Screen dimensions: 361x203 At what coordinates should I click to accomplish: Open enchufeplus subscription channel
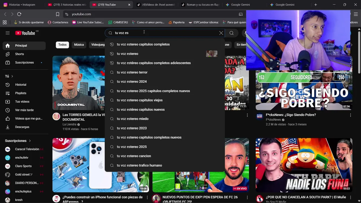[x=24, y=191]
